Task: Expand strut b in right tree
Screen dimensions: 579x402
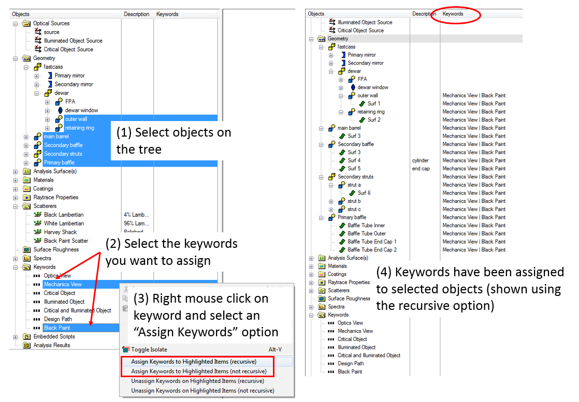Action: (331, 201)
